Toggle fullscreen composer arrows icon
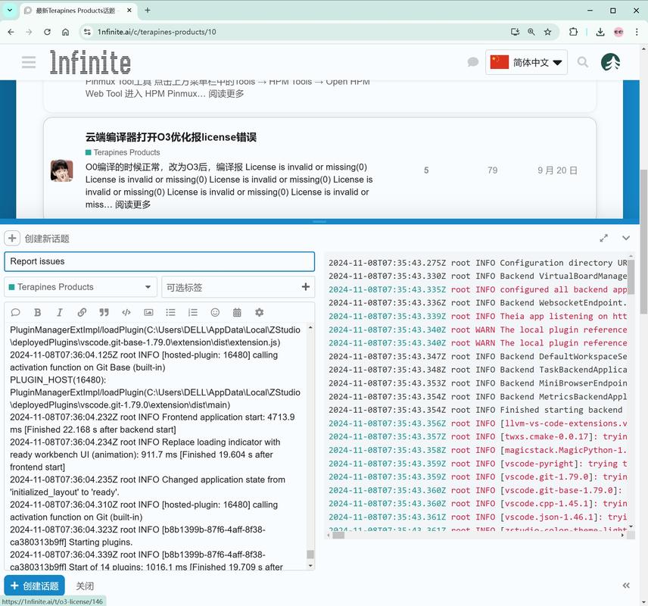The width and height of the screenshot is (648, 606). tap(604, 239)
